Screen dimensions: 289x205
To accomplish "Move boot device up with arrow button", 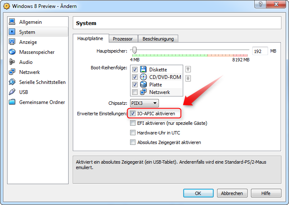I will click(188, 69).
